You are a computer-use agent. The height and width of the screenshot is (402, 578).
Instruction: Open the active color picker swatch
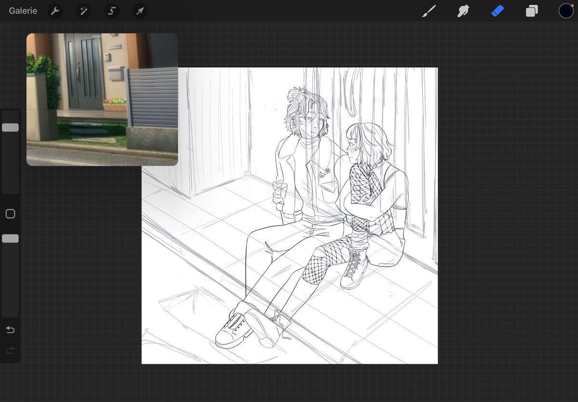click(566, 11)
